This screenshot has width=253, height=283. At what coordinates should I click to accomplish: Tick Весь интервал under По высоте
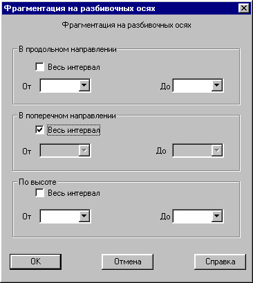40,193
